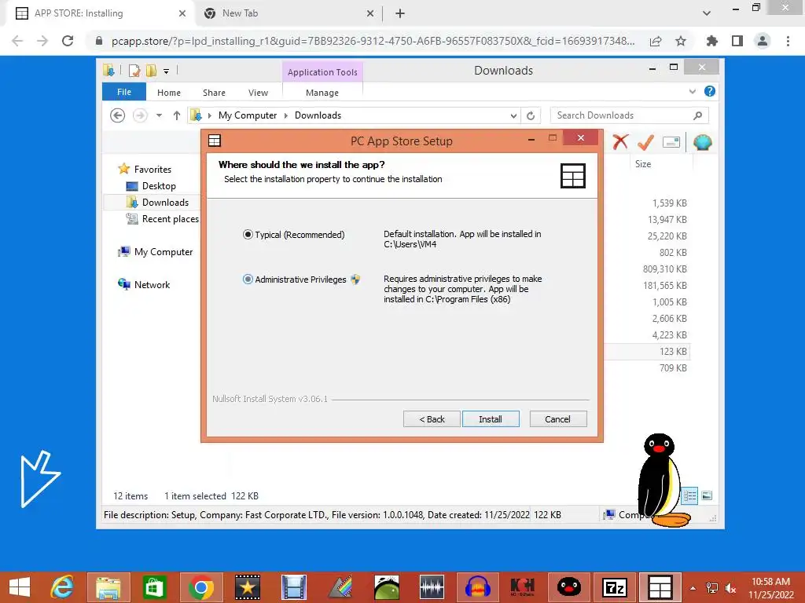
Task: Click the muted volume tray icon
Action: [x=730, y=587]
